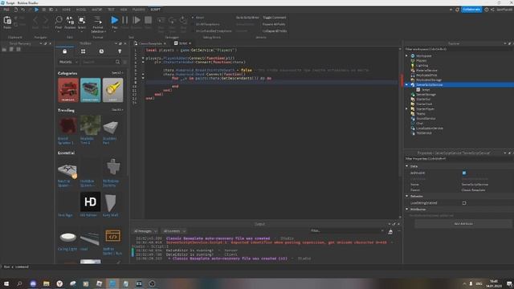The height and width of the screenshot is (289, 514).
Task: Open the Find tool in the ribbon
Action: (x=59, y=20)
